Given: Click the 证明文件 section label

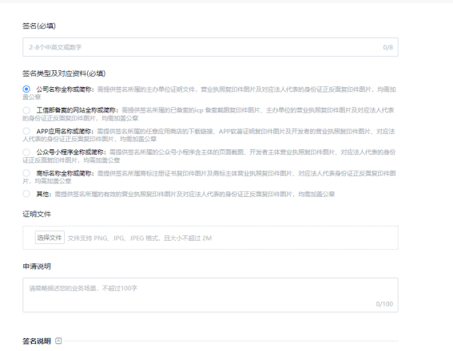Looking at the screenshot, I should tap(37, 214).
